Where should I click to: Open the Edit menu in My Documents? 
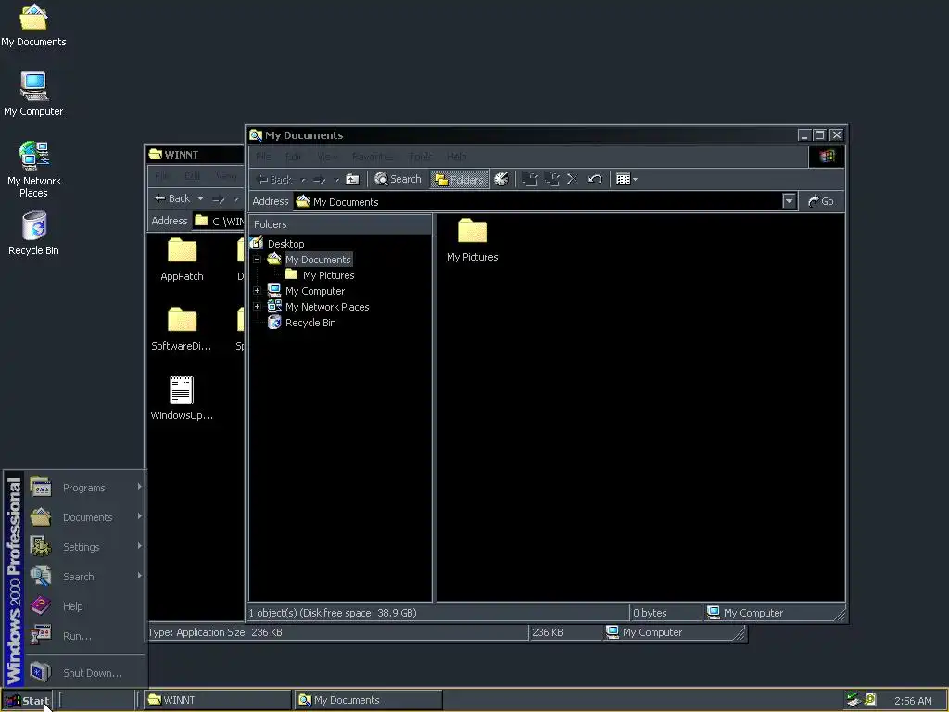(x=294, y=157)
